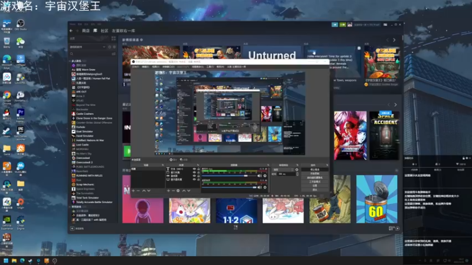Enable OBS Studio Mode button

click(314, 182)
